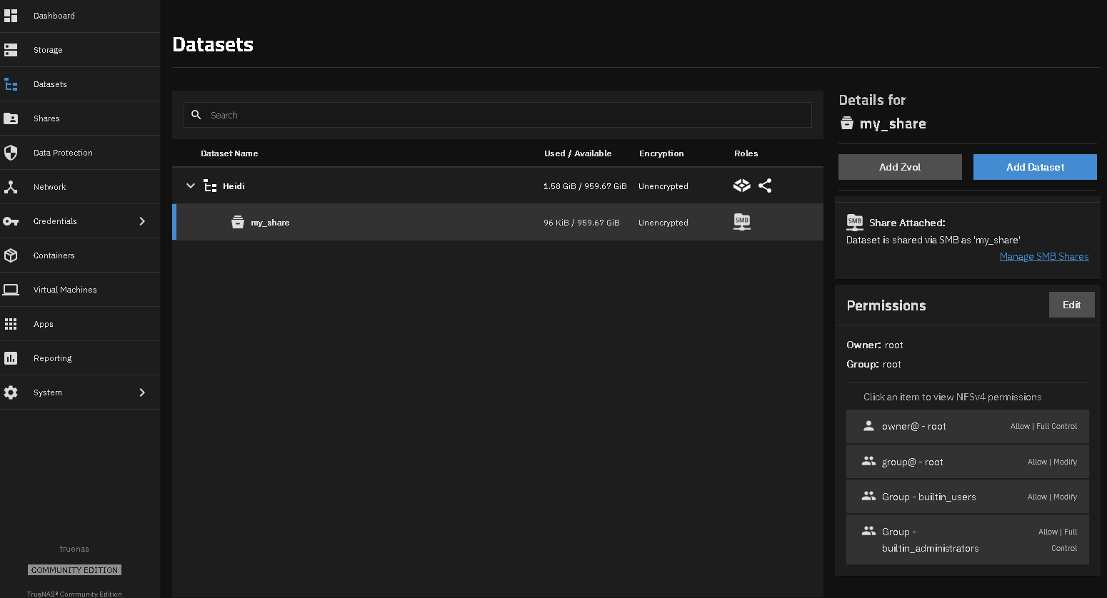Click the Shares folder icon

(11, 118)
